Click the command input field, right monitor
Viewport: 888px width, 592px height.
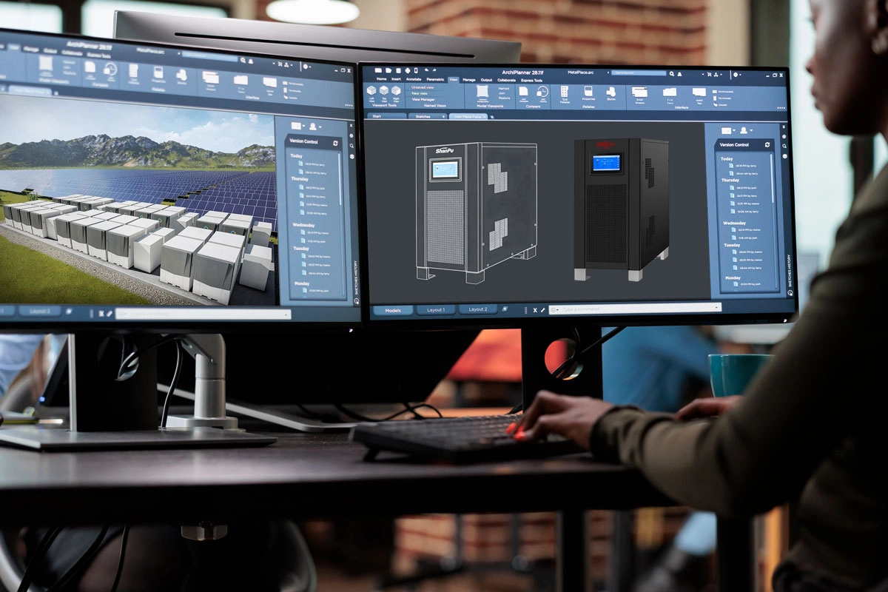(635, 308)
